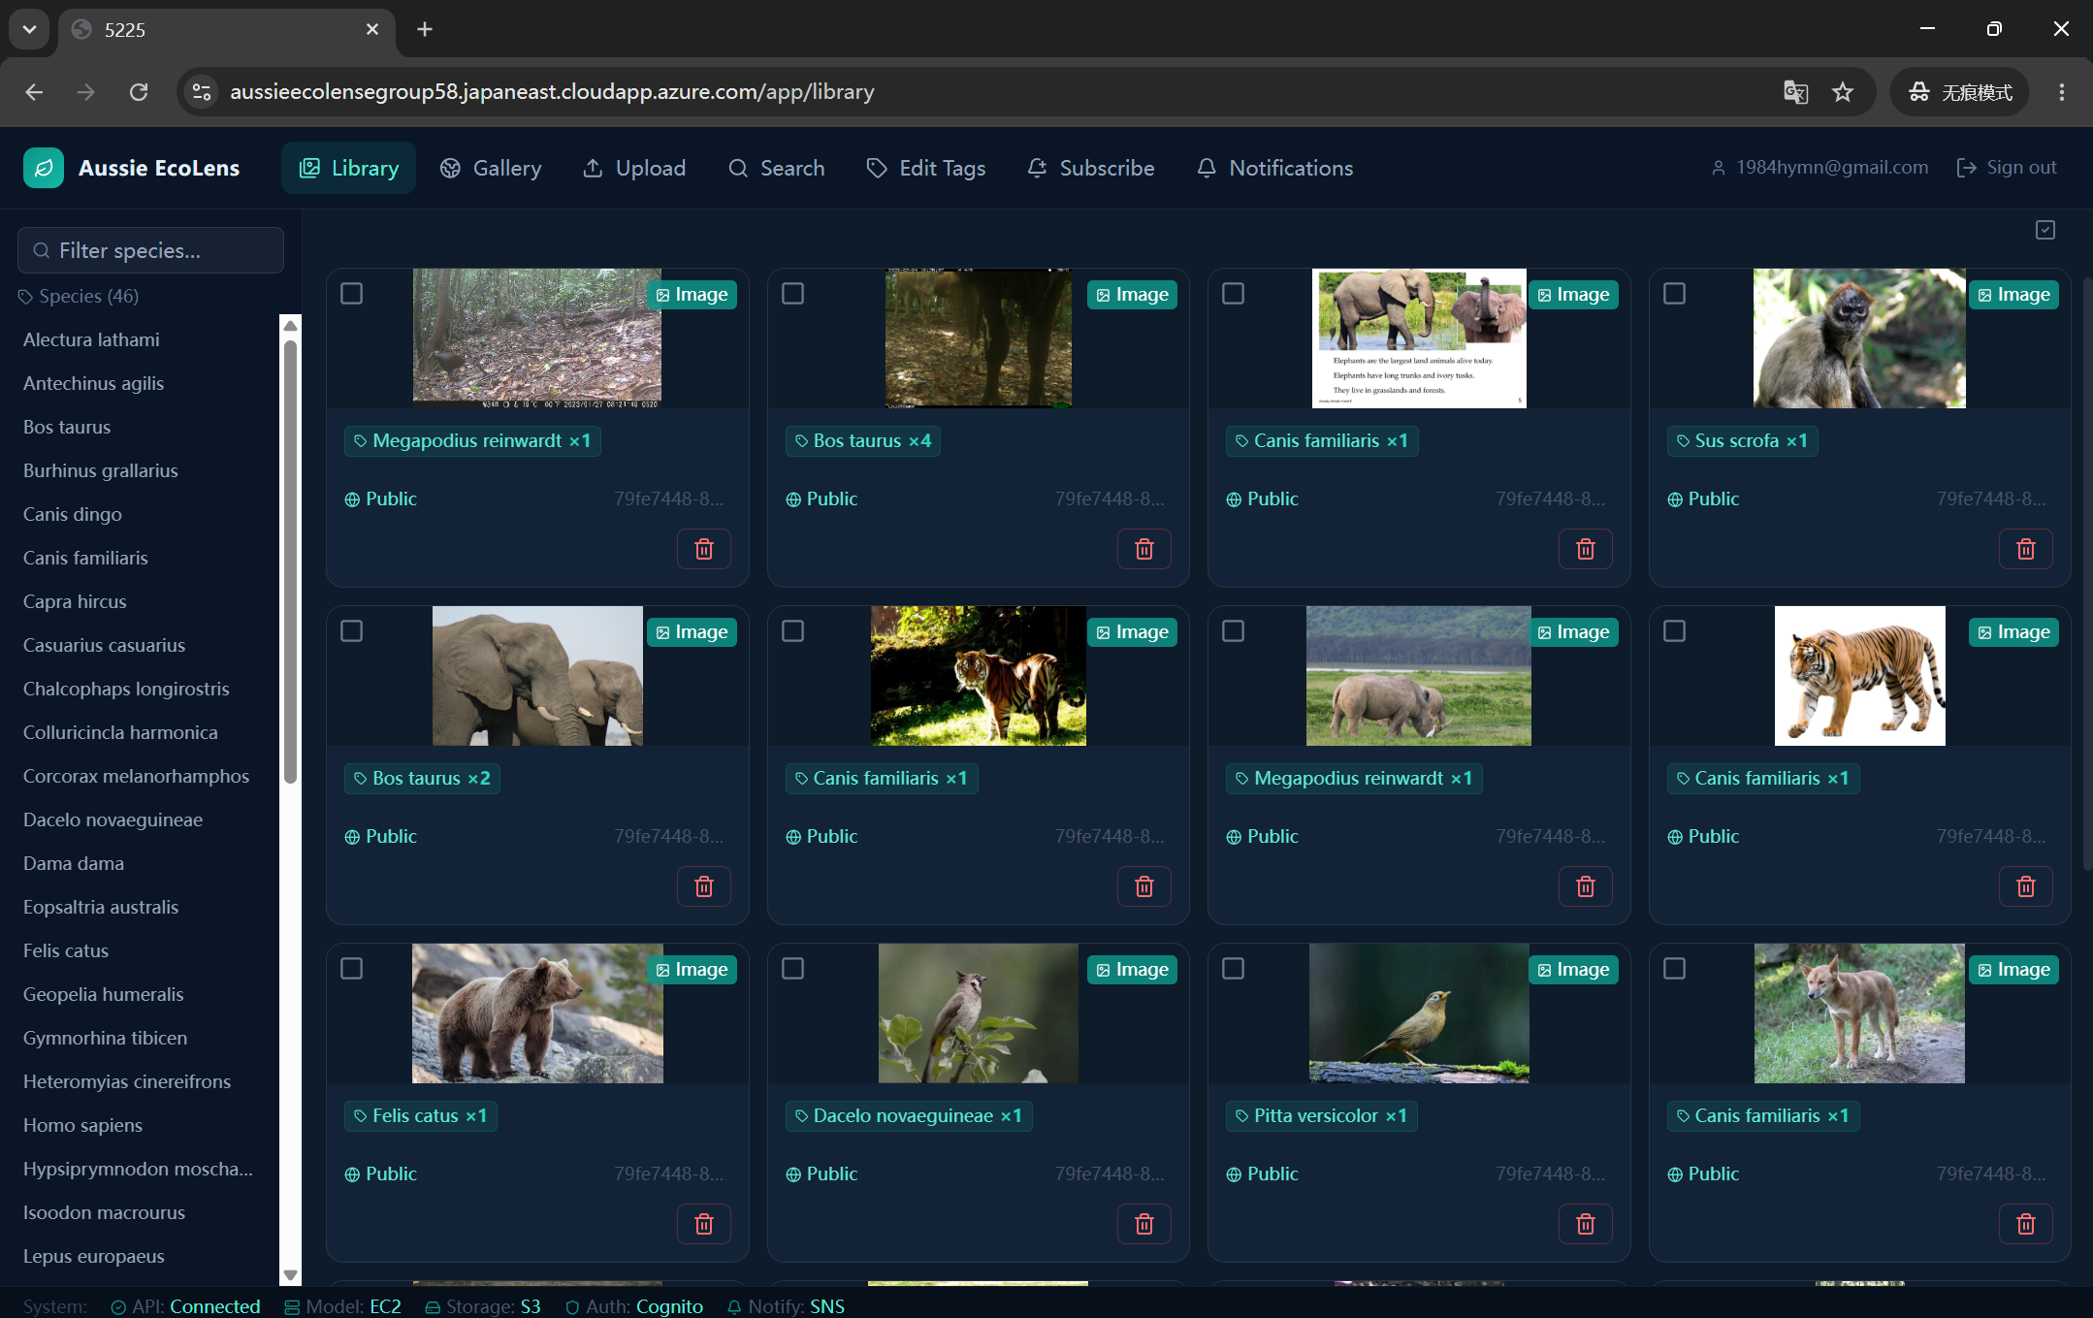Open the Library tab
2093x1318 pixels.
(x=348, y=168)
